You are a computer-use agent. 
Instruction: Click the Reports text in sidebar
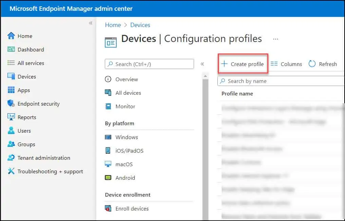[27, 117]
